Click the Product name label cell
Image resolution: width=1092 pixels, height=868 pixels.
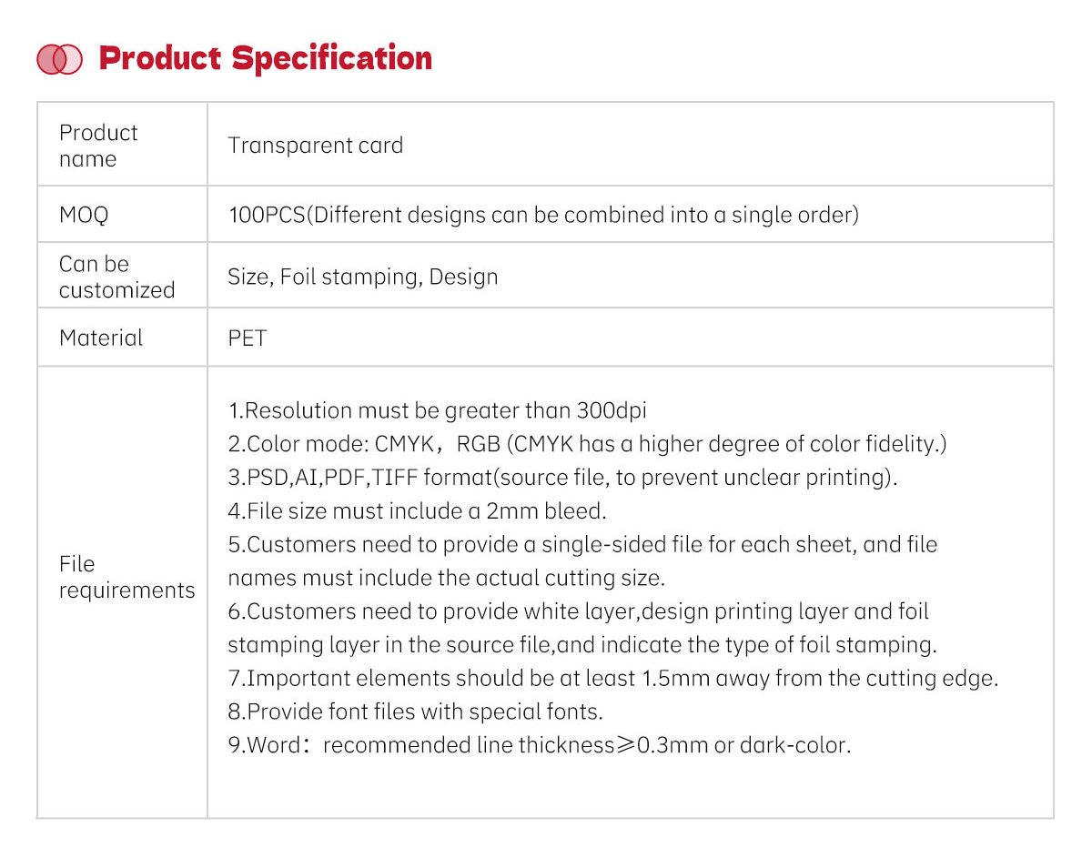click(x=98, y=146)
